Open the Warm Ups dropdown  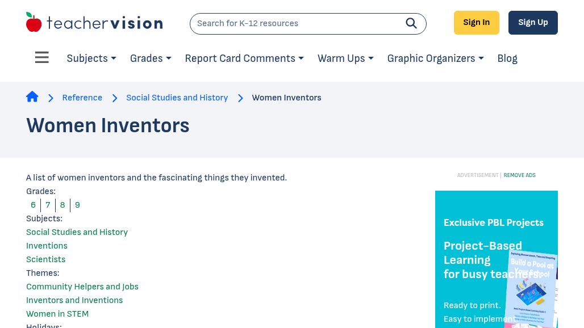[x=345, y=58]
